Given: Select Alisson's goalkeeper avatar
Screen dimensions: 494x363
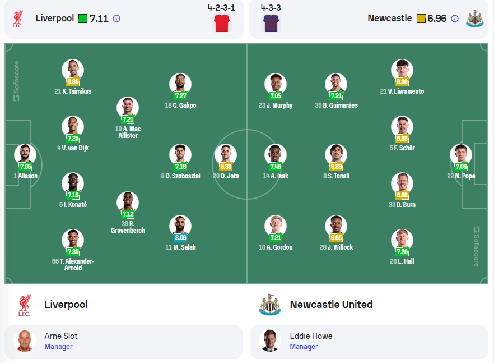Looking at the screenshot, I should click(x=25, y=155).
